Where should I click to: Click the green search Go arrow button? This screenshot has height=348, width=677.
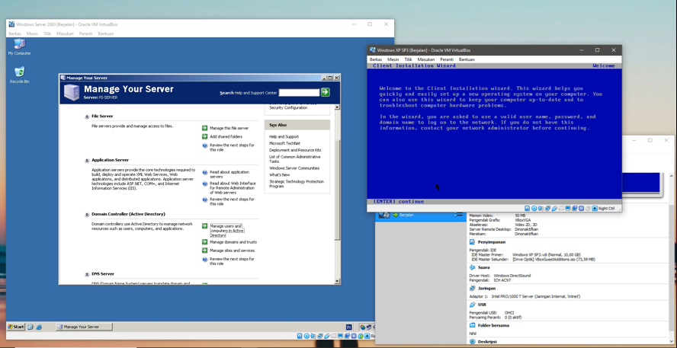(x=325, y=92)
